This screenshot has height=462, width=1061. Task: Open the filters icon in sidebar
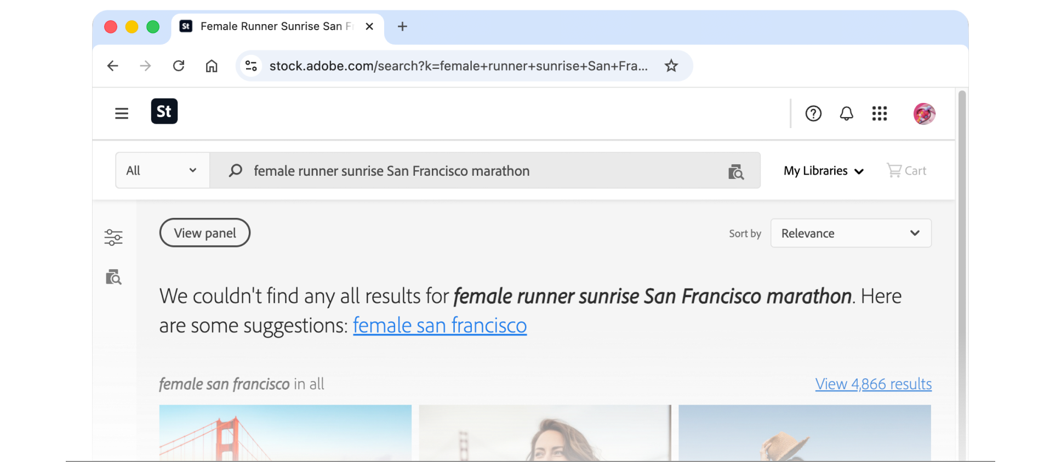(x=113, y=238)
